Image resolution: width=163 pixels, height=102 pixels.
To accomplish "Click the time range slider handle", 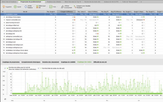I will click(x=82, y=98).
